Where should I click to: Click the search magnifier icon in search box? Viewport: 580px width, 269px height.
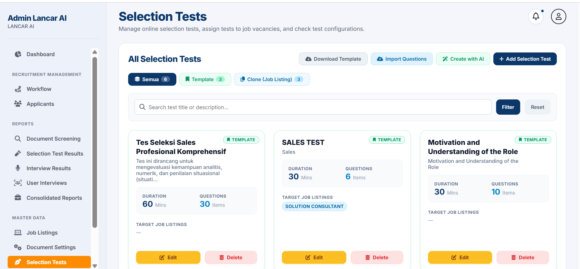coord(142,107)
